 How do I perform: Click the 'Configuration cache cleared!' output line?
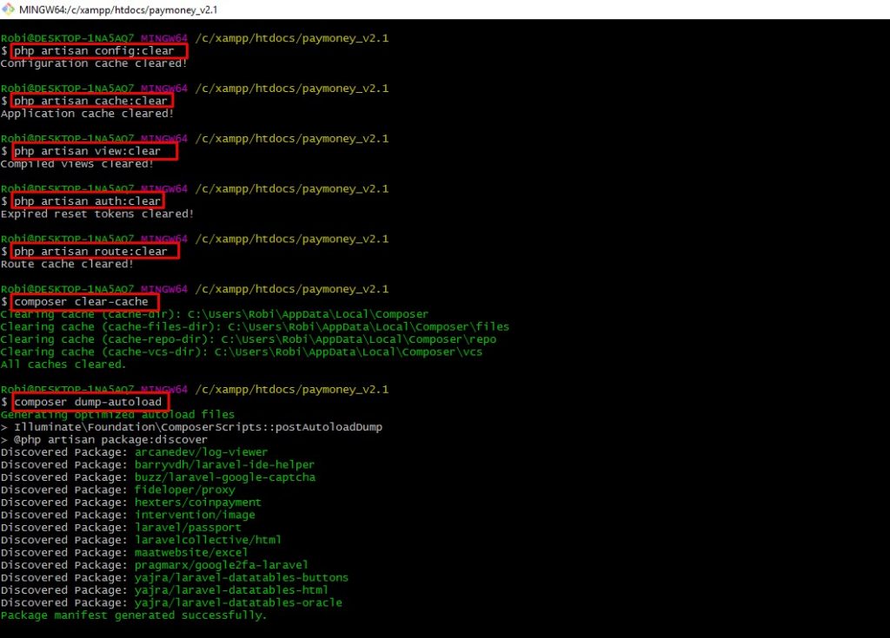pos(94,63)
